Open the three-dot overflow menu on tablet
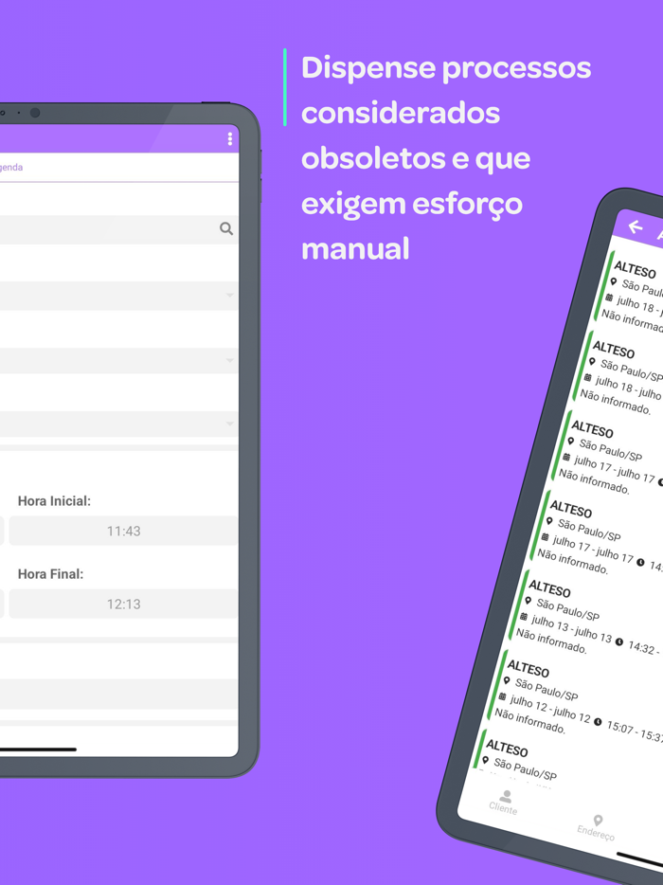 [229, 139]
